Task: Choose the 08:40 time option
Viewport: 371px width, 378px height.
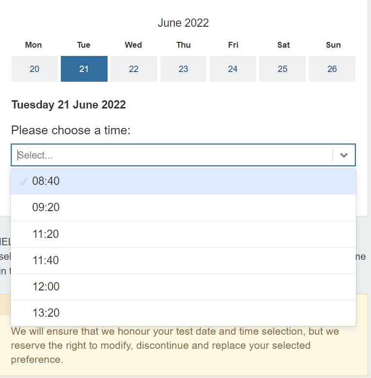Action: [46, 181]
